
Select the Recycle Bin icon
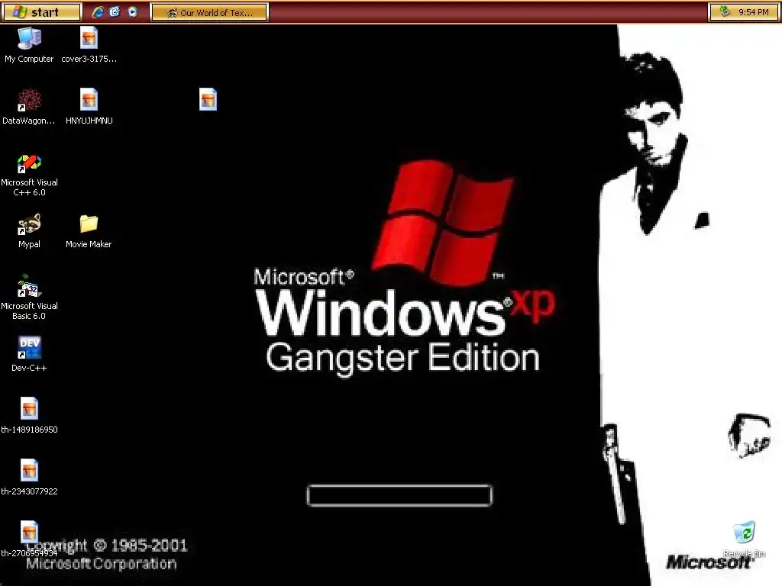pyautogui.click(x=744, y=539)
